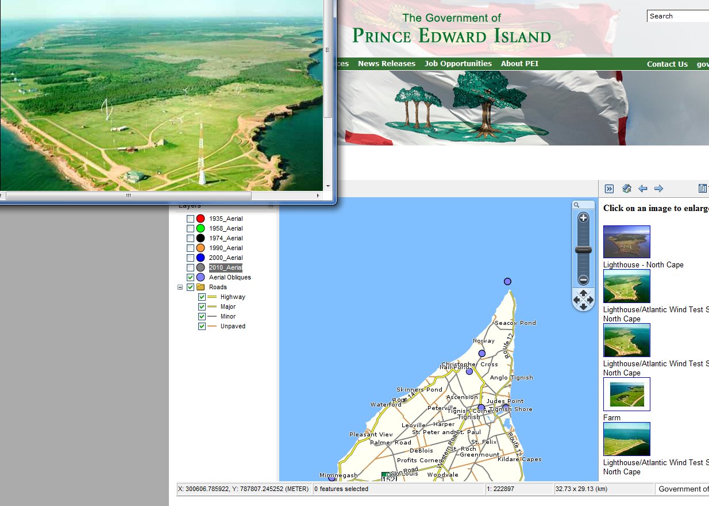Click the zoom level slider handle
The width and height of the screenshot is (709, 506).
point(583,250)
